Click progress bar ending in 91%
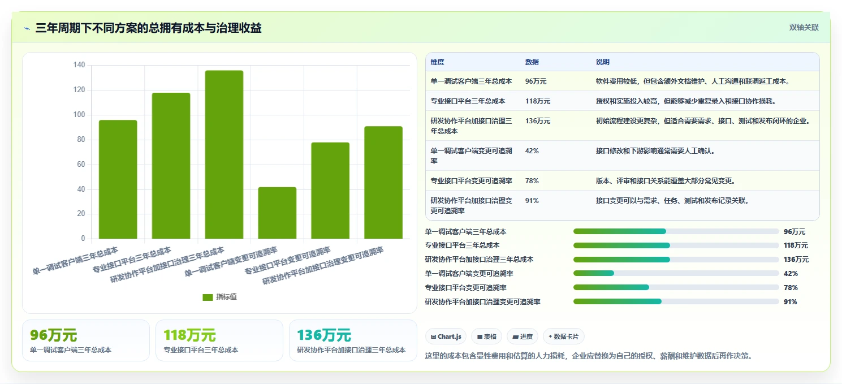This screenshot has width=842, height=384. click(x=676, y=301)
